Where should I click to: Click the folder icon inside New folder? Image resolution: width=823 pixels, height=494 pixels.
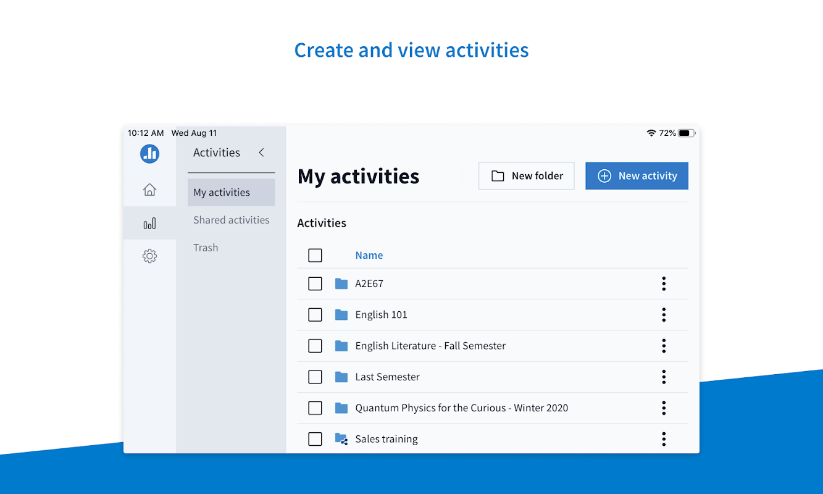498,176
